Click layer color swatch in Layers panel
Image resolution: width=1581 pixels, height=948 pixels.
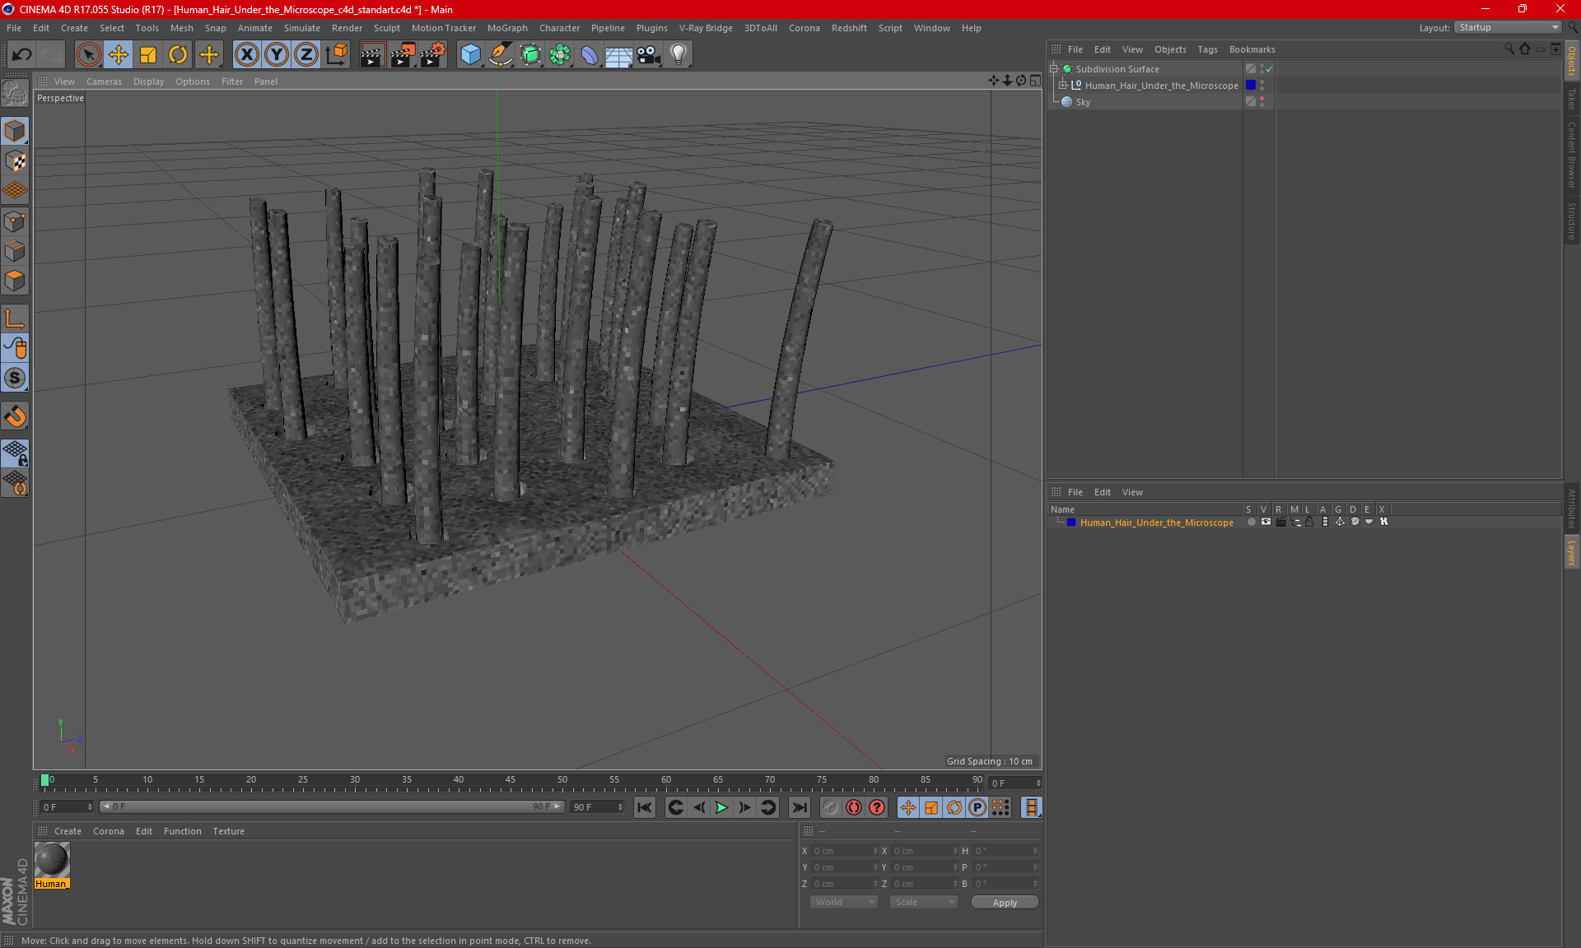(x=1071, y=523)
